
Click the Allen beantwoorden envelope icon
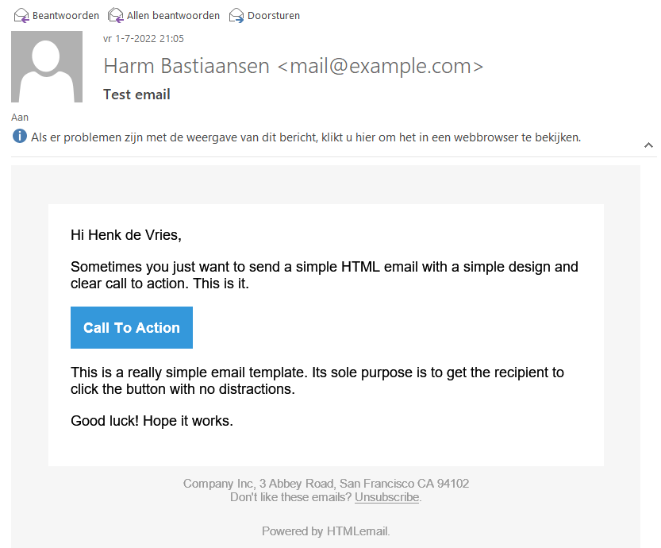coord(116,16)
